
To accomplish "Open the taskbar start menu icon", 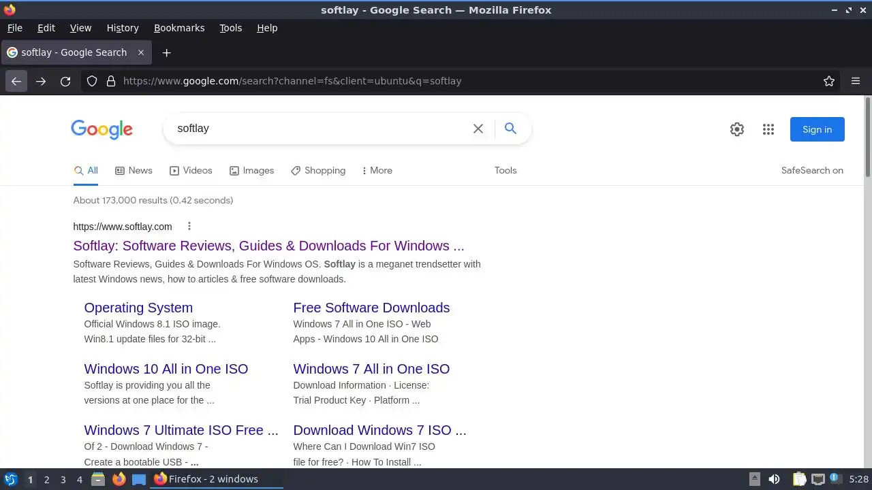I will (11, 479).
